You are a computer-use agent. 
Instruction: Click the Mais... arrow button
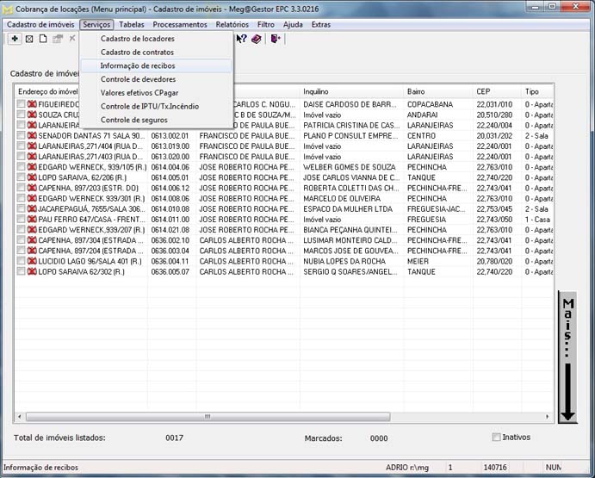[567, 357]
